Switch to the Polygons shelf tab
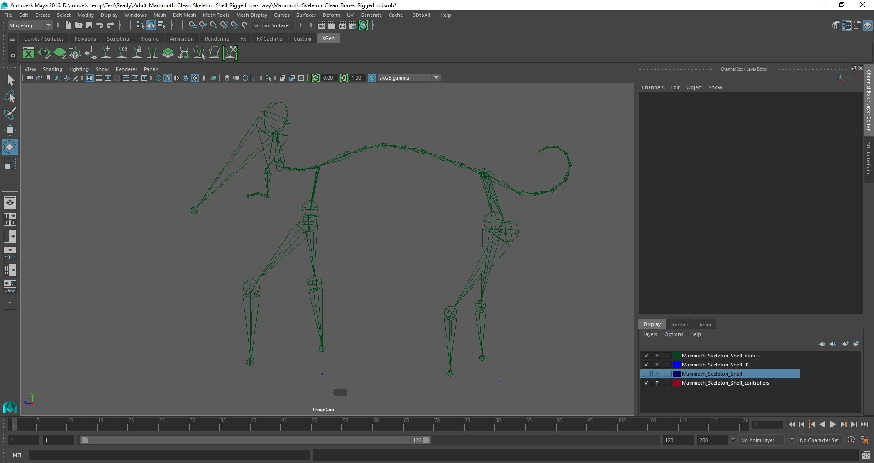Screen dimensions: 874x463 [x=85, y=39]
